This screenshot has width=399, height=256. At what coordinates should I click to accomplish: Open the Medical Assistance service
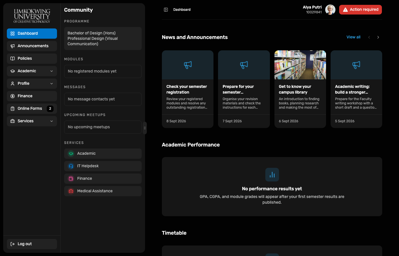[x=103, y=191]
